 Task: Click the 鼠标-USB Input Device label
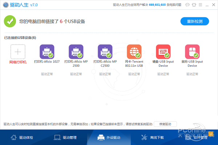tap(192, 63)
